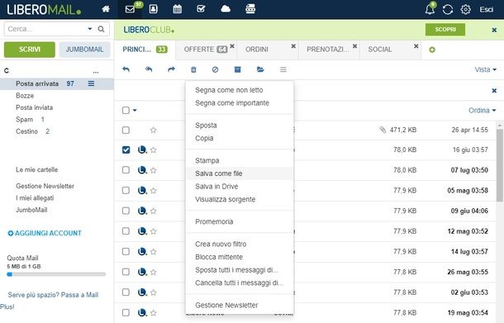Open the cloud drive icon
Screen dimensions: 504x323
point(226,9)
